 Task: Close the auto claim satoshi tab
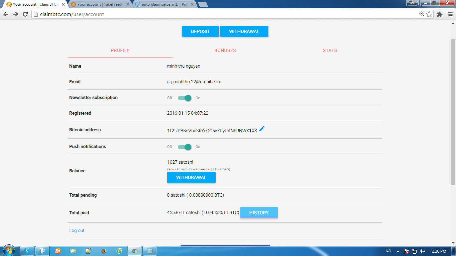point(192,4)
